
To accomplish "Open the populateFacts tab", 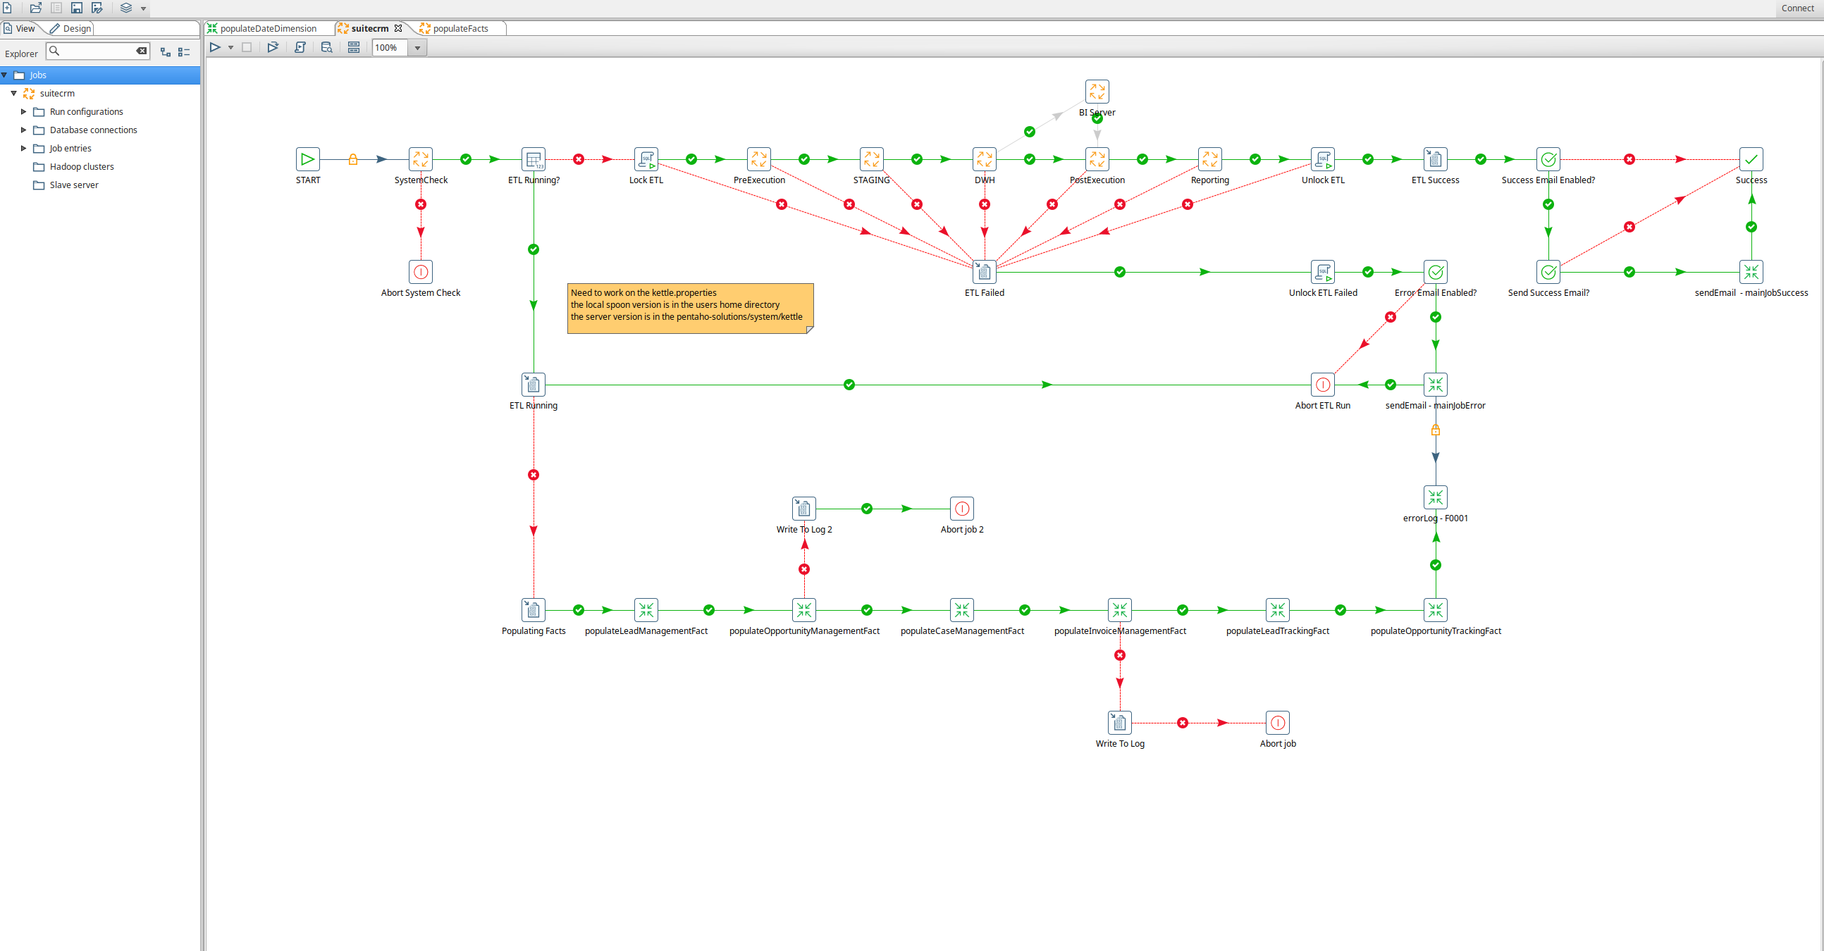I will 454,28.
